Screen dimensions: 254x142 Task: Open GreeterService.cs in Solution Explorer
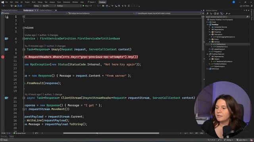coord(222,47)
